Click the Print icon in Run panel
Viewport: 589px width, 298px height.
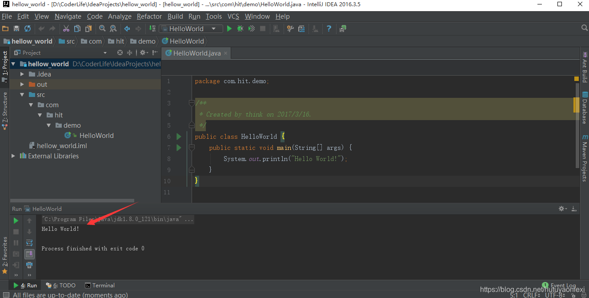click(29, 265)
